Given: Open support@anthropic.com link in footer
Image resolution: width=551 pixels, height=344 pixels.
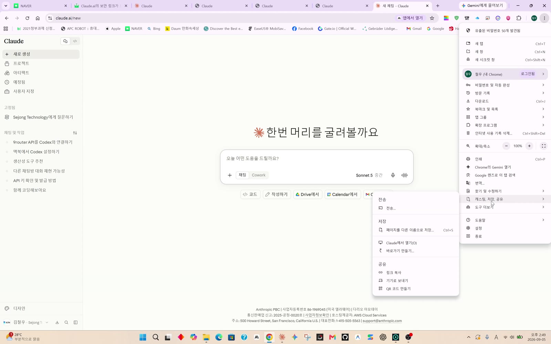Looking at the screenshot, I should tap(382, 321).
